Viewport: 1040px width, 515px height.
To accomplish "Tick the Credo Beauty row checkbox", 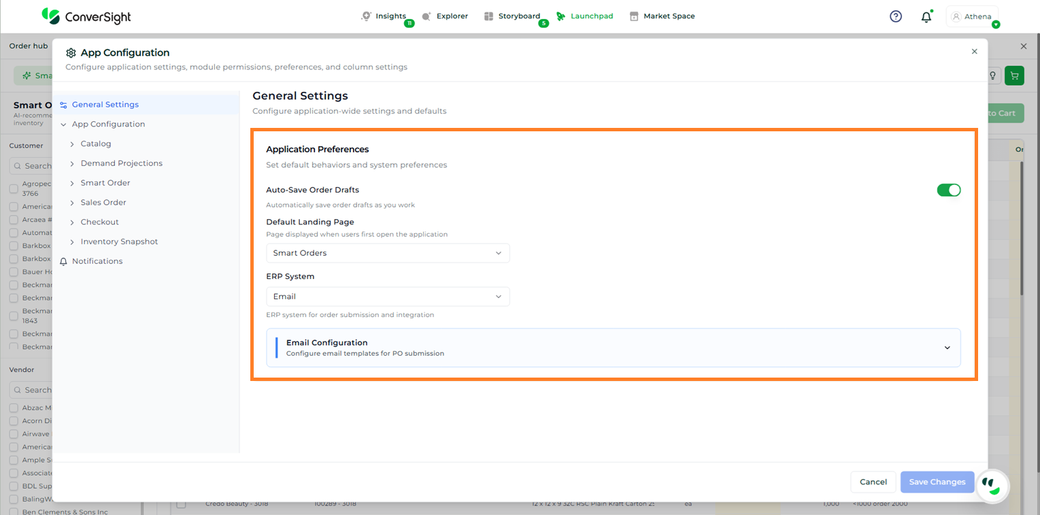I will (181, 504).
